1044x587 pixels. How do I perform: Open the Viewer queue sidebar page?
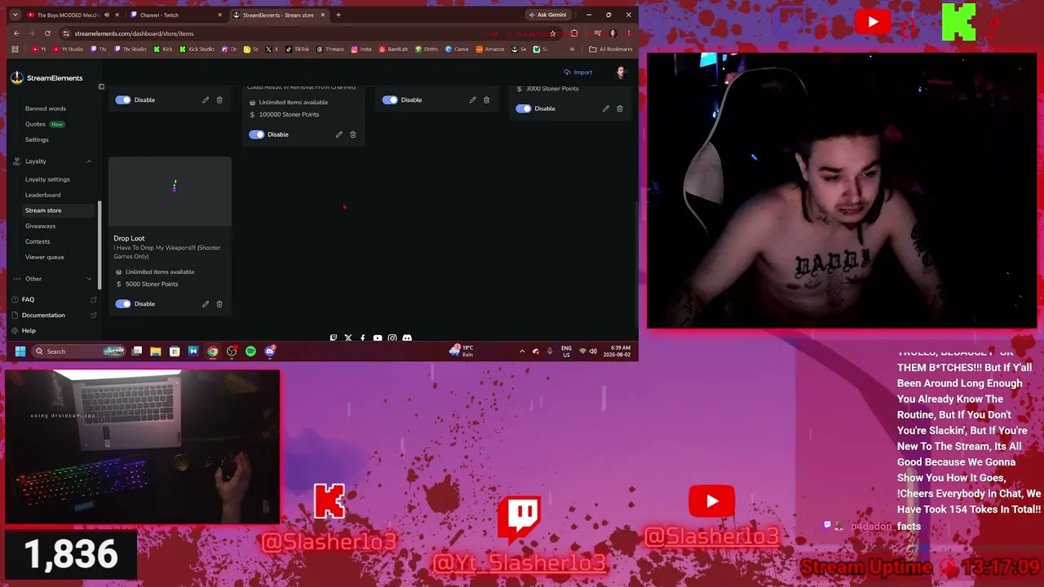(x=44, y=257)
